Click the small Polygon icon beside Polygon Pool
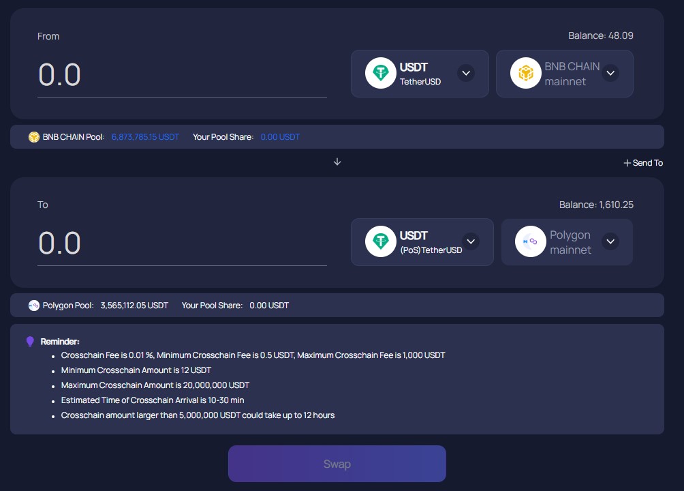 click(x=34, y=306)
